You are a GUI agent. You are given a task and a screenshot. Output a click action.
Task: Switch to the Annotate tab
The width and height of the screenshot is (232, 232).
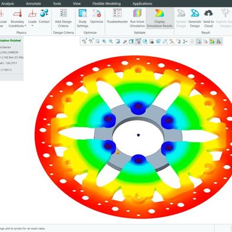(x=33, y=4)
